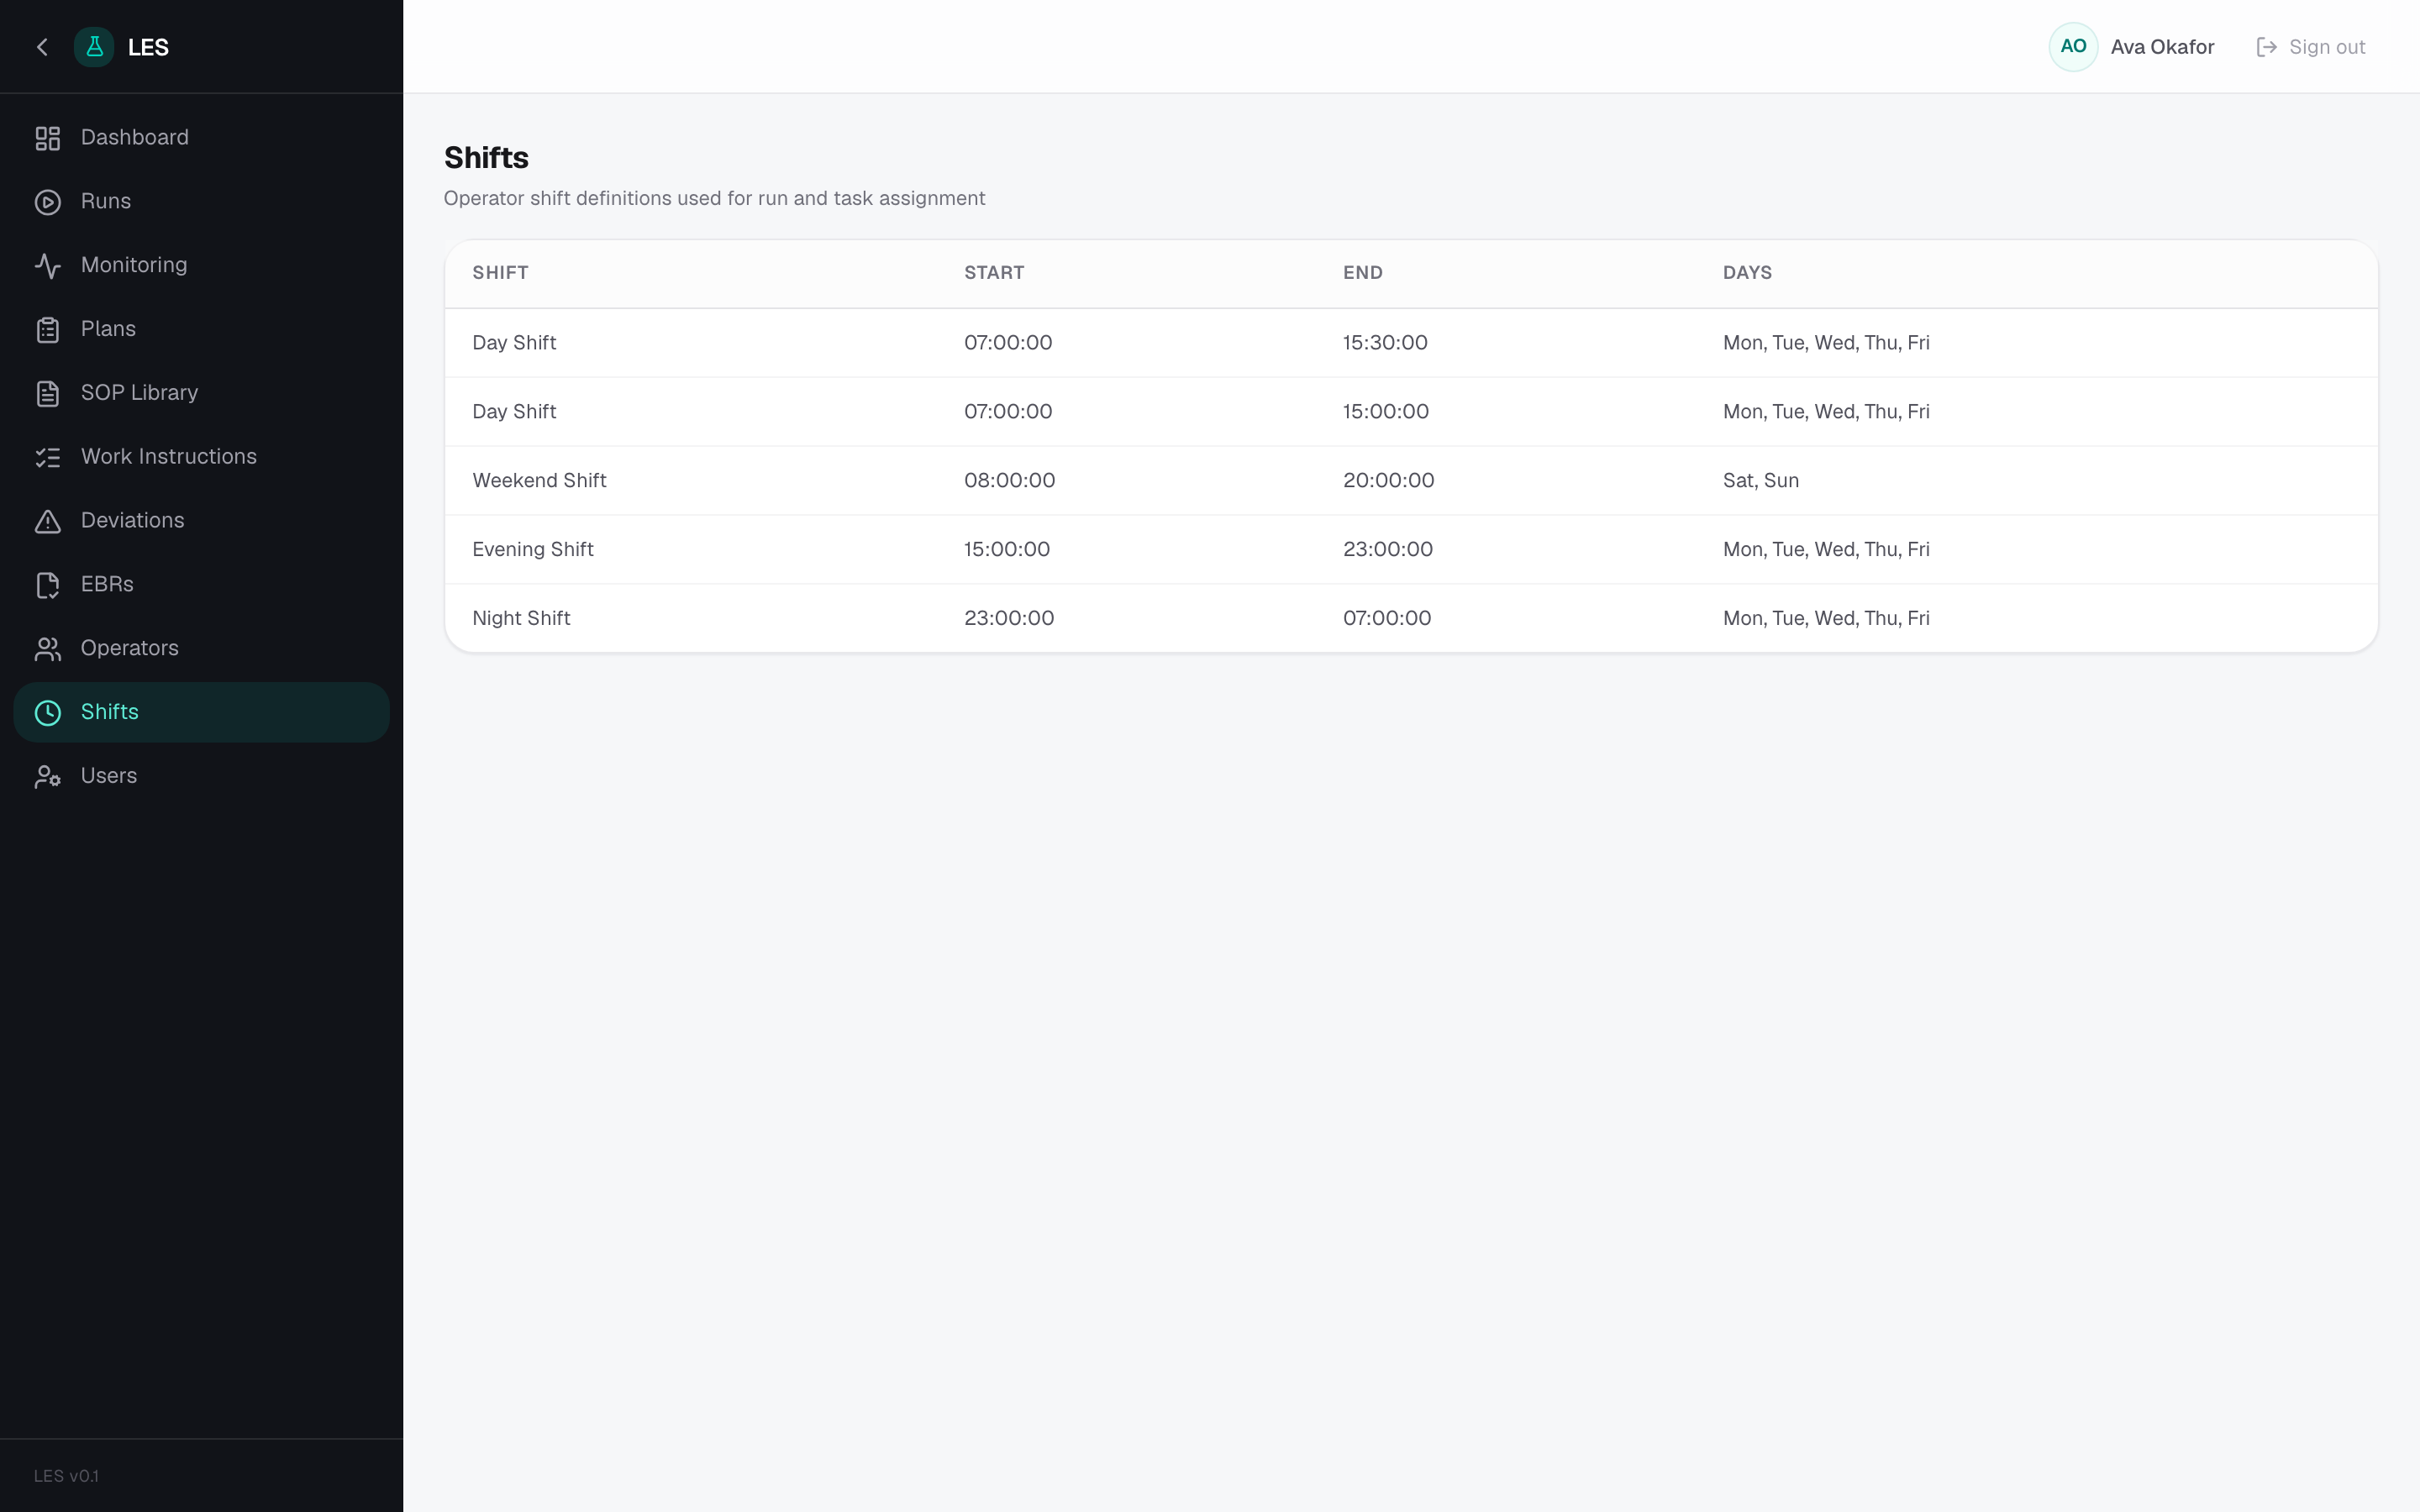Click the Ava Okafor avatar badge
Screen dimensions: 2420x1512
(x=2073, y=47)
